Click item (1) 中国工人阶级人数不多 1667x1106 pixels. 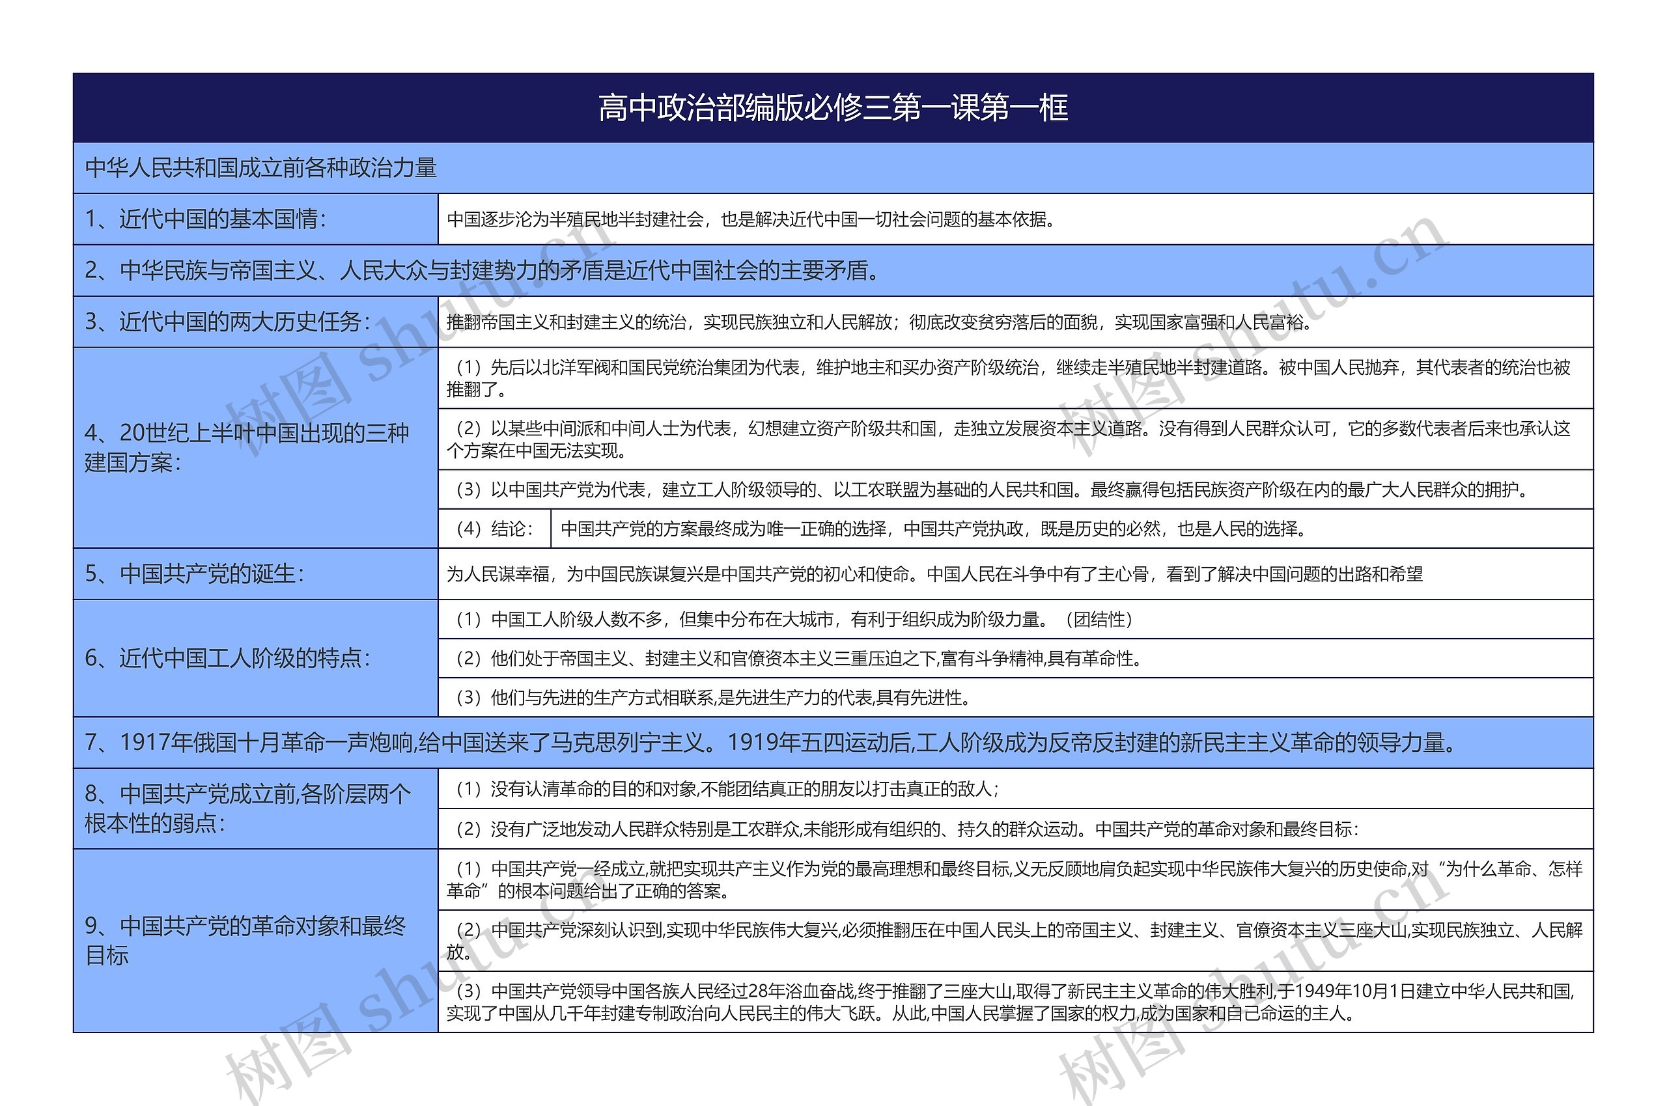coord(1015,619)
